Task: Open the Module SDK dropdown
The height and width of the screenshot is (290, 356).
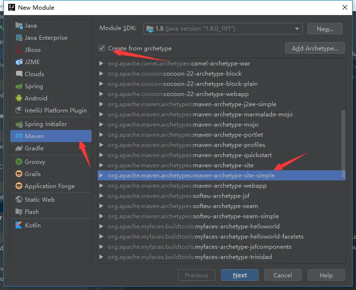Action: pyautogui.click(x=297, y=29)
